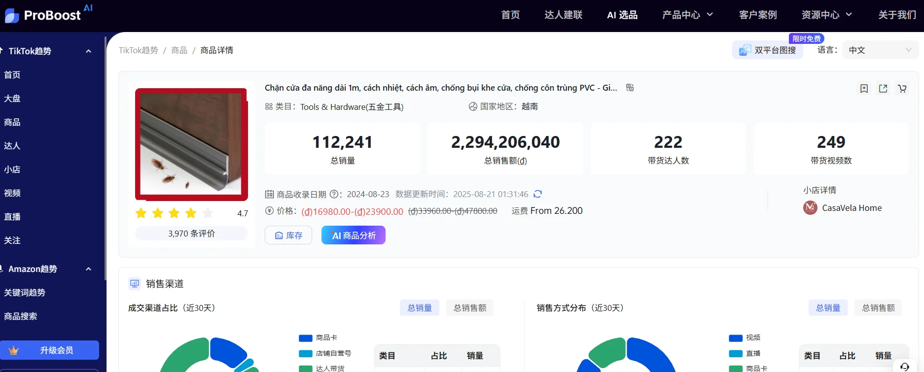Click the 双平台图搜 button

(x=768, y=50)
